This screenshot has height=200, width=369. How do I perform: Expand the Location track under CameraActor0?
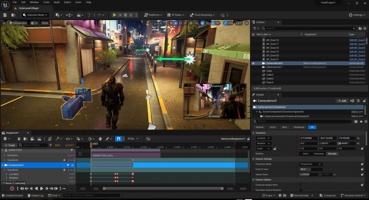point(6,174)
